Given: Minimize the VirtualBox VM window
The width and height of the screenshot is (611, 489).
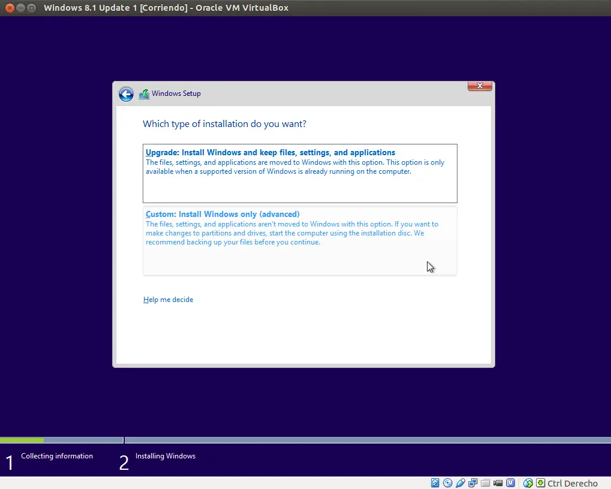Looking at the screenshot, I should tap(20, 8).
